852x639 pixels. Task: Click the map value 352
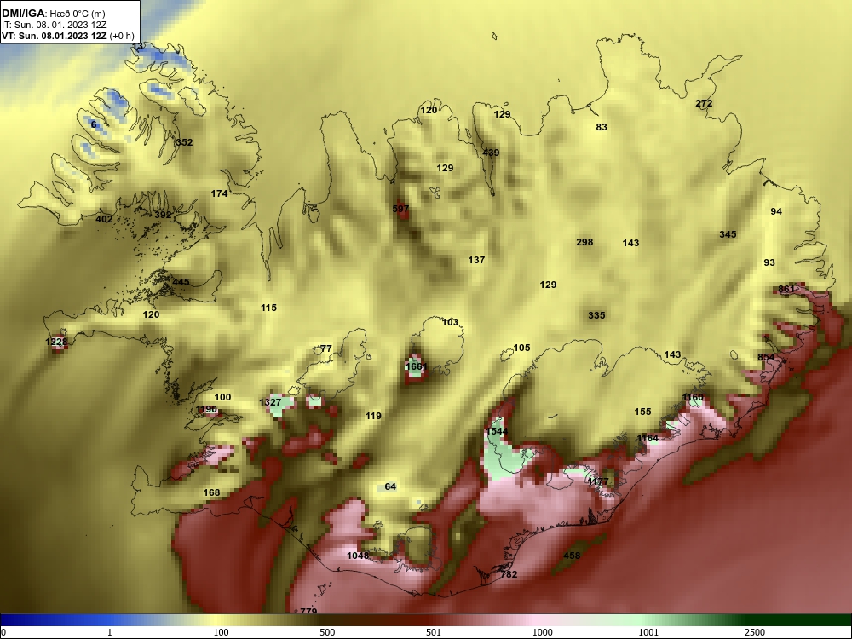(184, 142)
